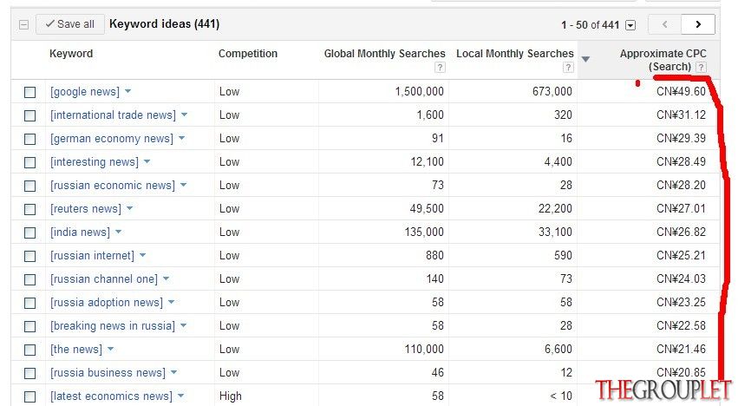This screenshot has height=406, width=738.
Task: Sort by Global Monthly Searches header
Action: pyautogui.click(x=384, y=54)
